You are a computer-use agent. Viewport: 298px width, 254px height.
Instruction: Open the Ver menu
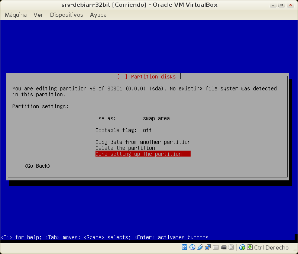pyautogui.click(x=38, y=15)
